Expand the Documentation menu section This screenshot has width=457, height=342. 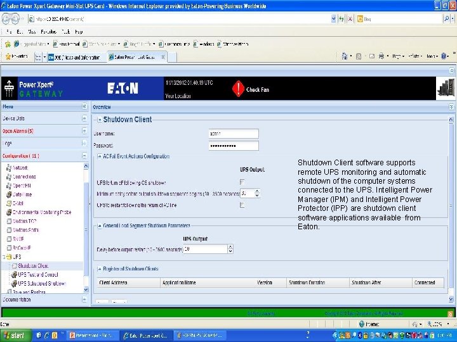point(84,300)
